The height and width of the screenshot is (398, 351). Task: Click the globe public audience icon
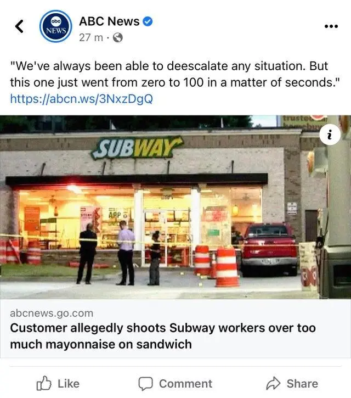[118, 38]
